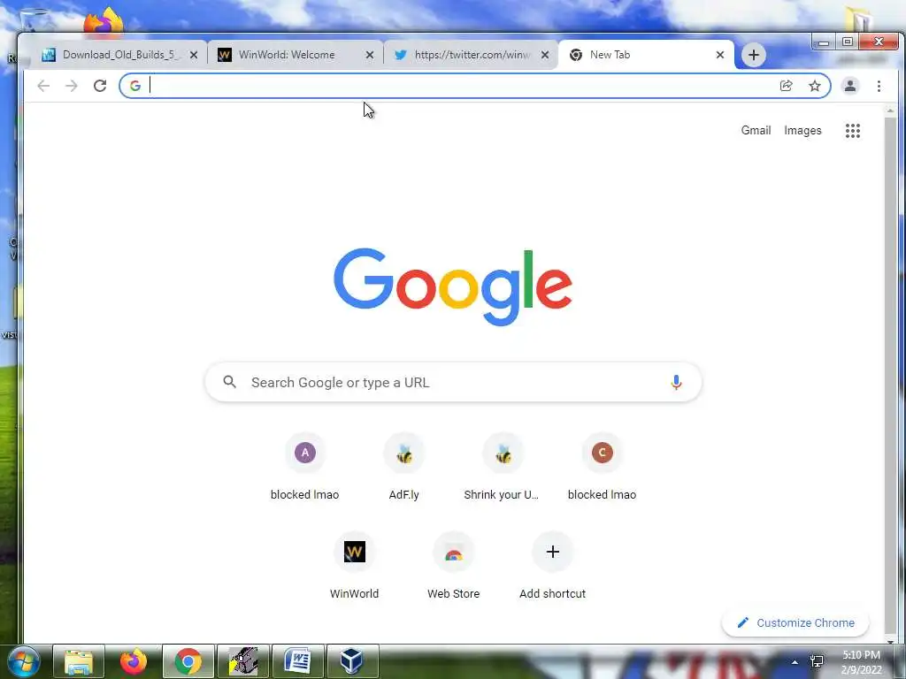The height and width of the screenshot is (679, 906).
Task: Open the WinWorld shortcut tile
Action: 354,565
